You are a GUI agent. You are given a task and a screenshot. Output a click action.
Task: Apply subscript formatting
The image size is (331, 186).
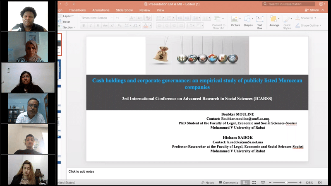(x=120, y=25)
